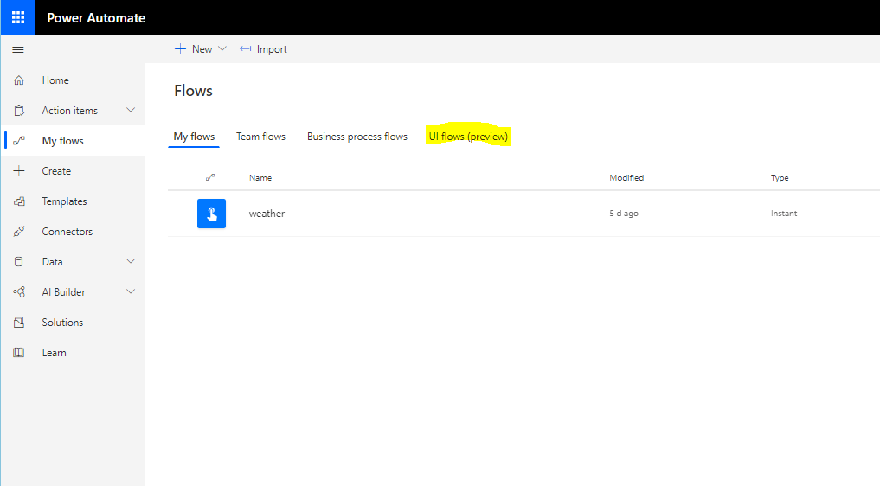
Task: Open the app launcher waffle icon
Action: (x=18, y=17)
